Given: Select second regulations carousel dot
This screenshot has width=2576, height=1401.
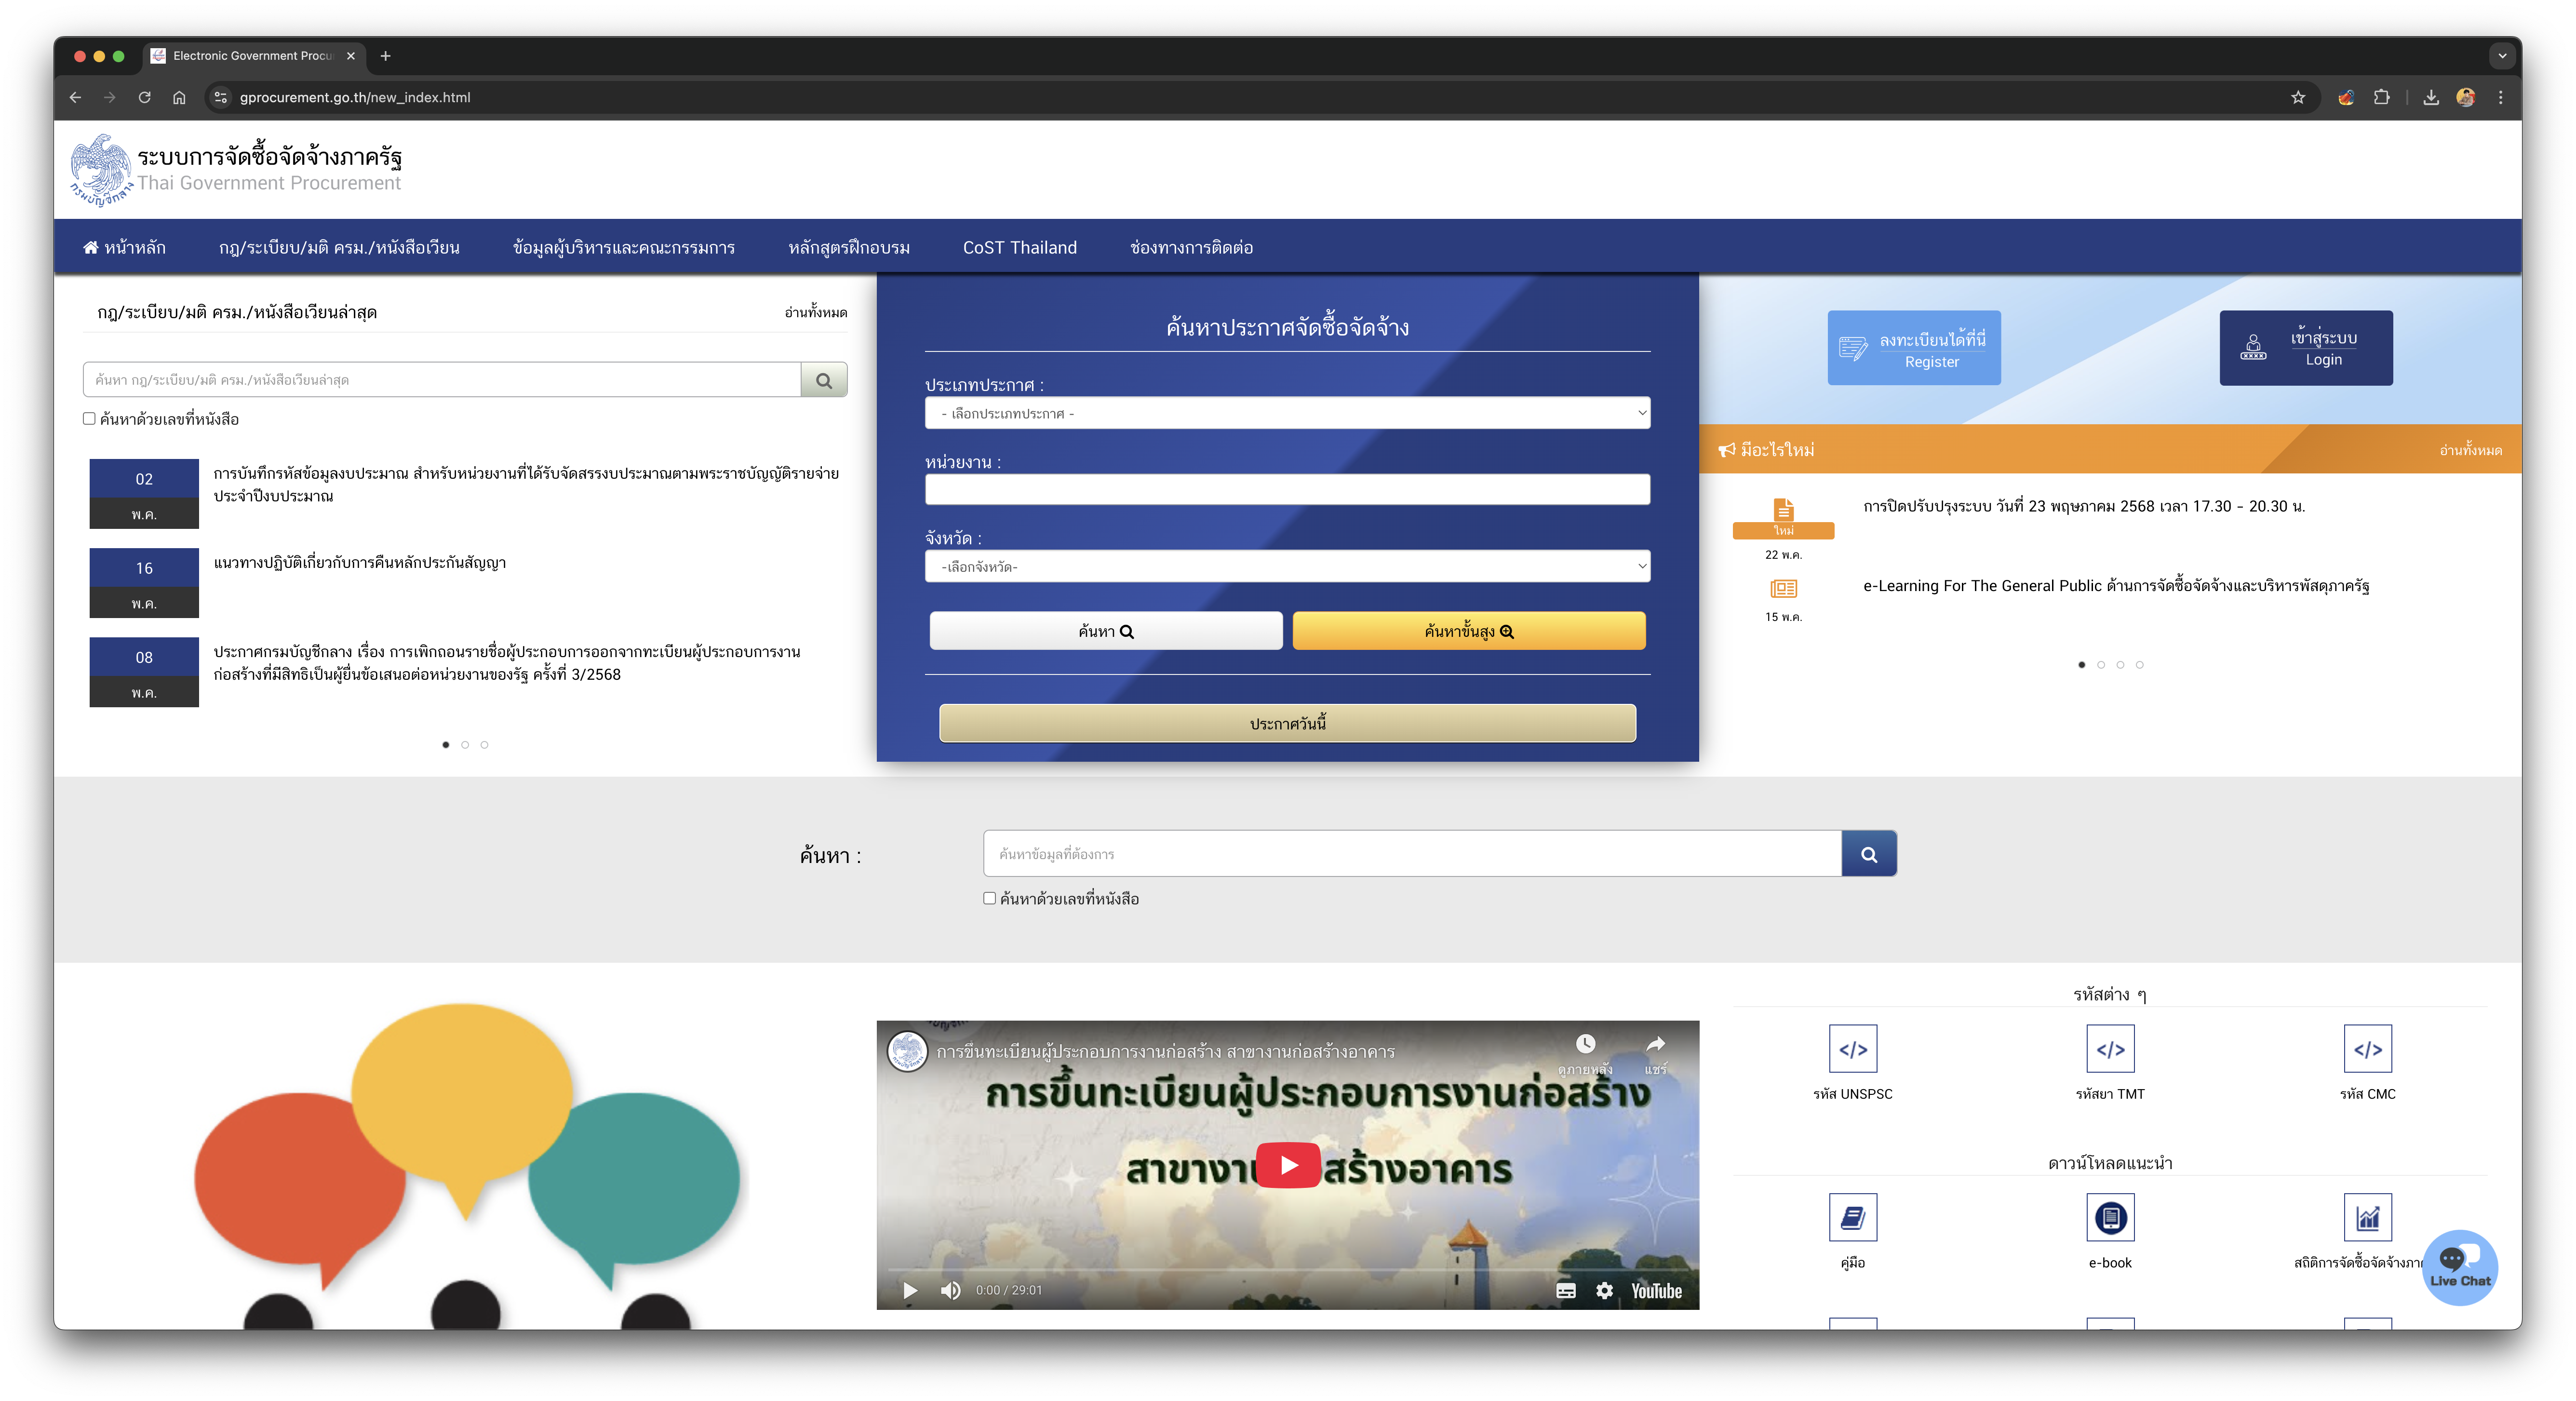Looking at the screenshot, I should click(465, 744).
